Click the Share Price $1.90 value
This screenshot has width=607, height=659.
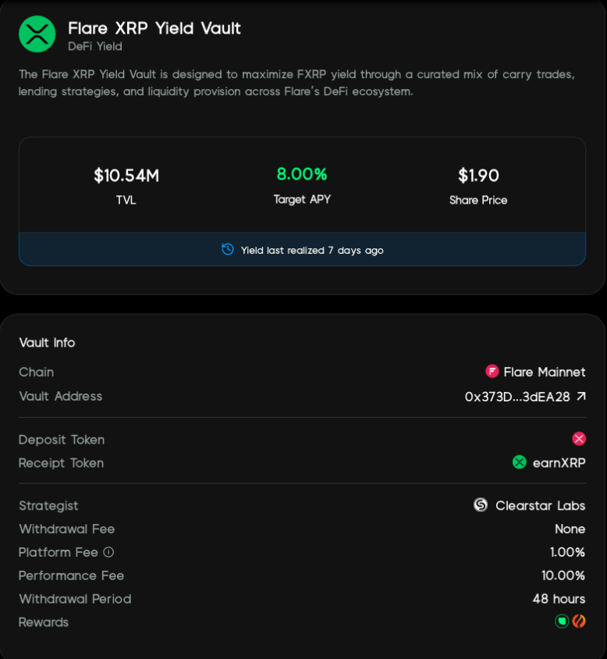pos(478,175)
